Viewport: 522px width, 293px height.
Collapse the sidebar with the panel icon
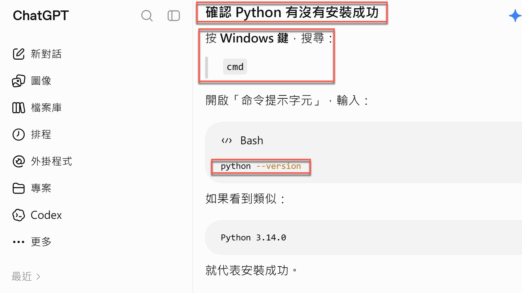174,16
